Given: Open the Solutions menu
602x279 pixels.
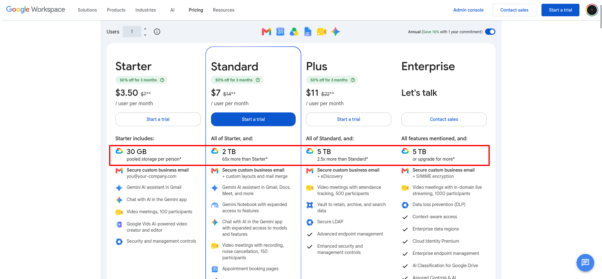Looking at the screenshot, I should (x=87, y=10).
